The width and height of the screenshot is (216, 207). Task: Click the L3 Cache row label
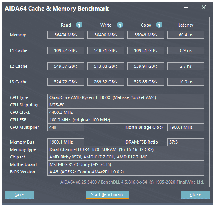[x=18, y=82]
